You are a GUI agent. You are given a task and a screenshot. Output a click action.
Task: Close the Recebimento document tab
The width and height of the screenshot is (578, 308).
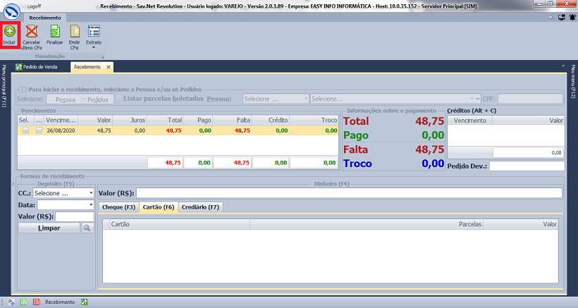click(x=109, y=67)
